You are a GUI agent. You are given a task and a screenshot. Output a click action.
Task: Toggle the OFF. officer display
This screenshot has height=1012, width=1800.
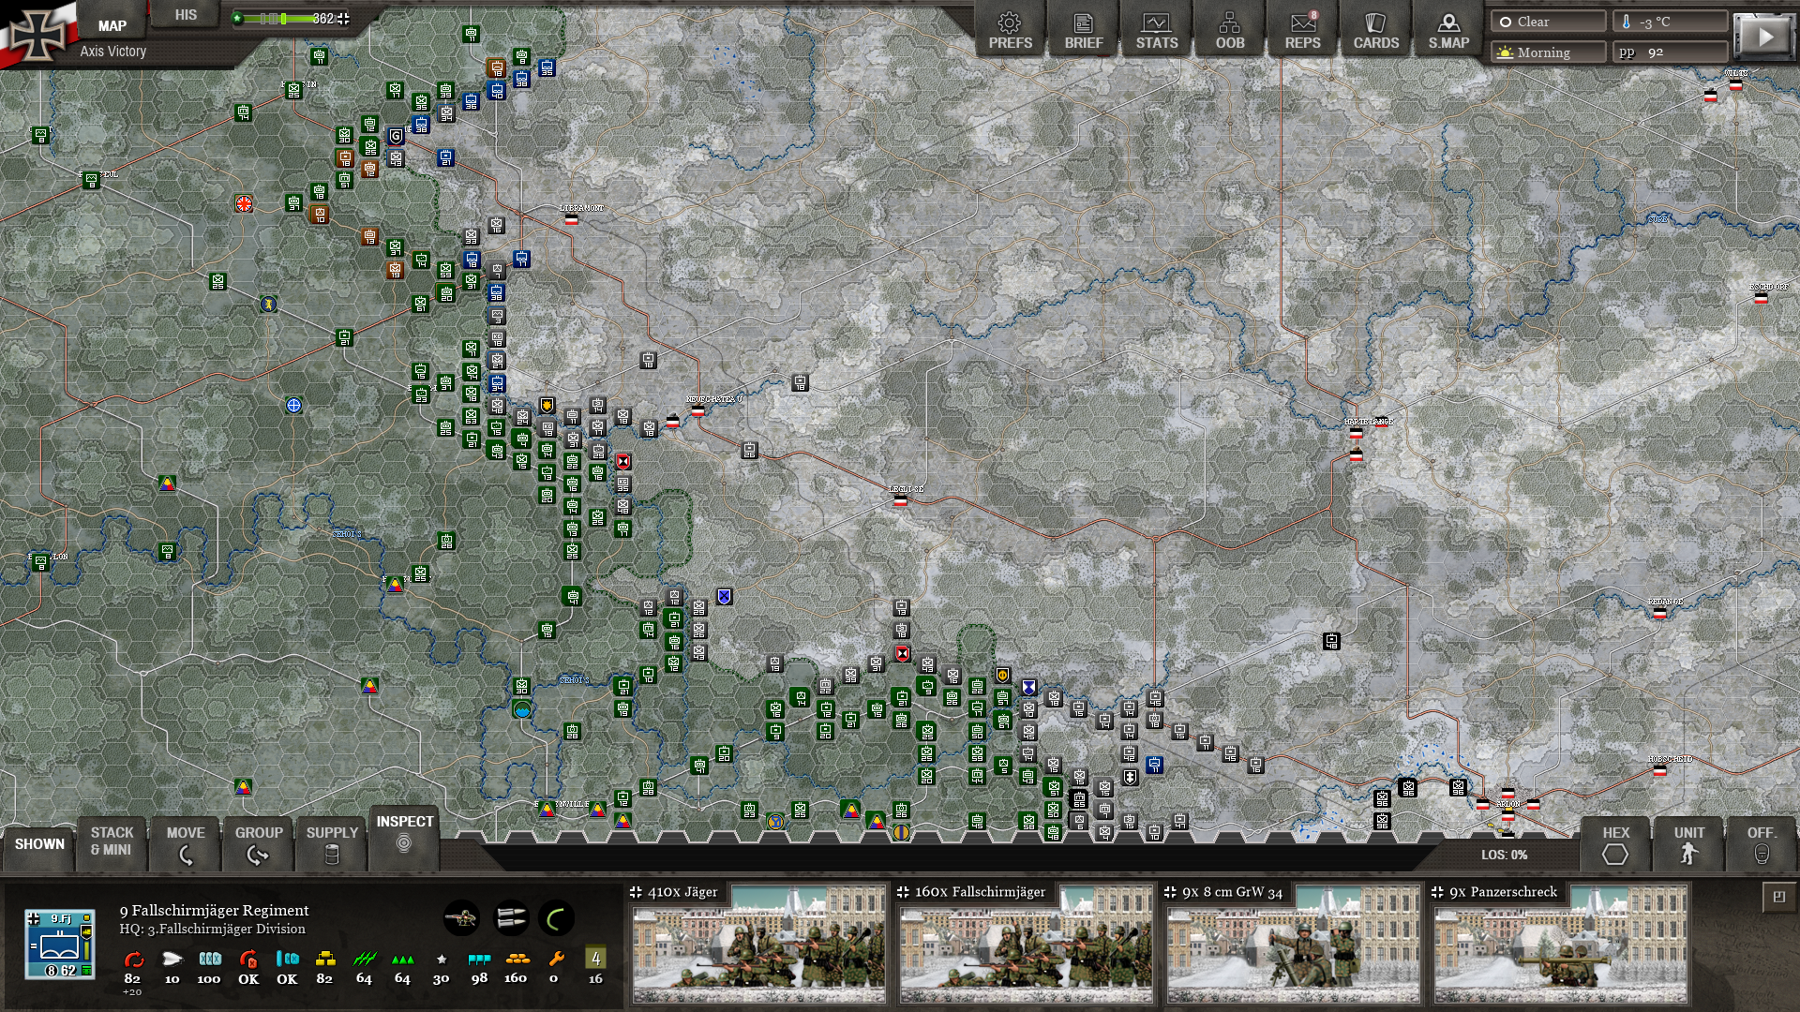[1761, 843]
